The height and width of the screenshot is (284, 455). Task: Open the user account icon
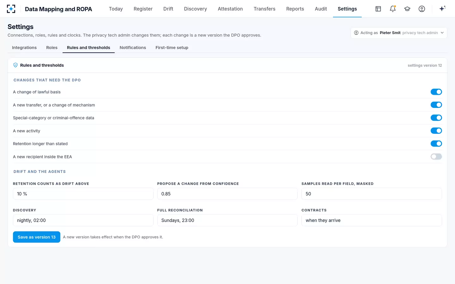pos(422,9)
